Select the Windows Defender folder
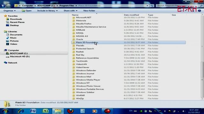The image size is (204, 114). [86, 70]
